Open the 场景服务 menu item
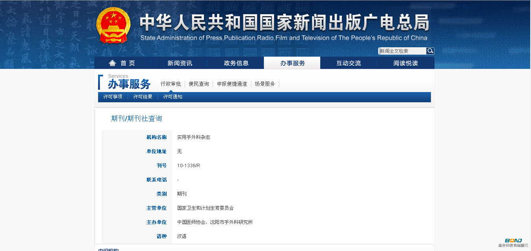The width and height of the screenshot is (531, 251). tap(265, 84)
